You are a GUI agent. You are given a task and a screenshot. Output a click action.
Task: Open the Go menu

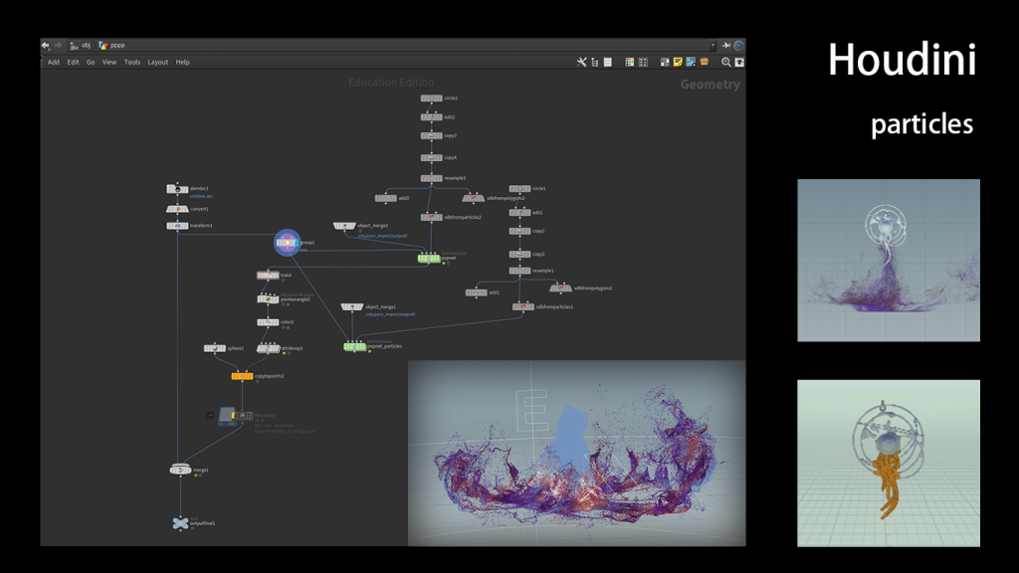[x=91, y=63]
